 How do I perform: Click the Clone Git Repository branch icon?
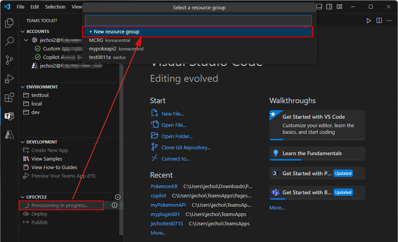click(x=154, y=147)
